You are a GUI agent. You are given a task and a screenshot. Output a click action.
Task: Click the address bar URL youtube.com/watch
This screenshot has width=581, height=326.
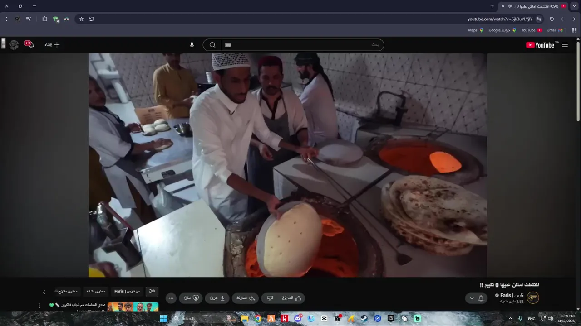500,19
